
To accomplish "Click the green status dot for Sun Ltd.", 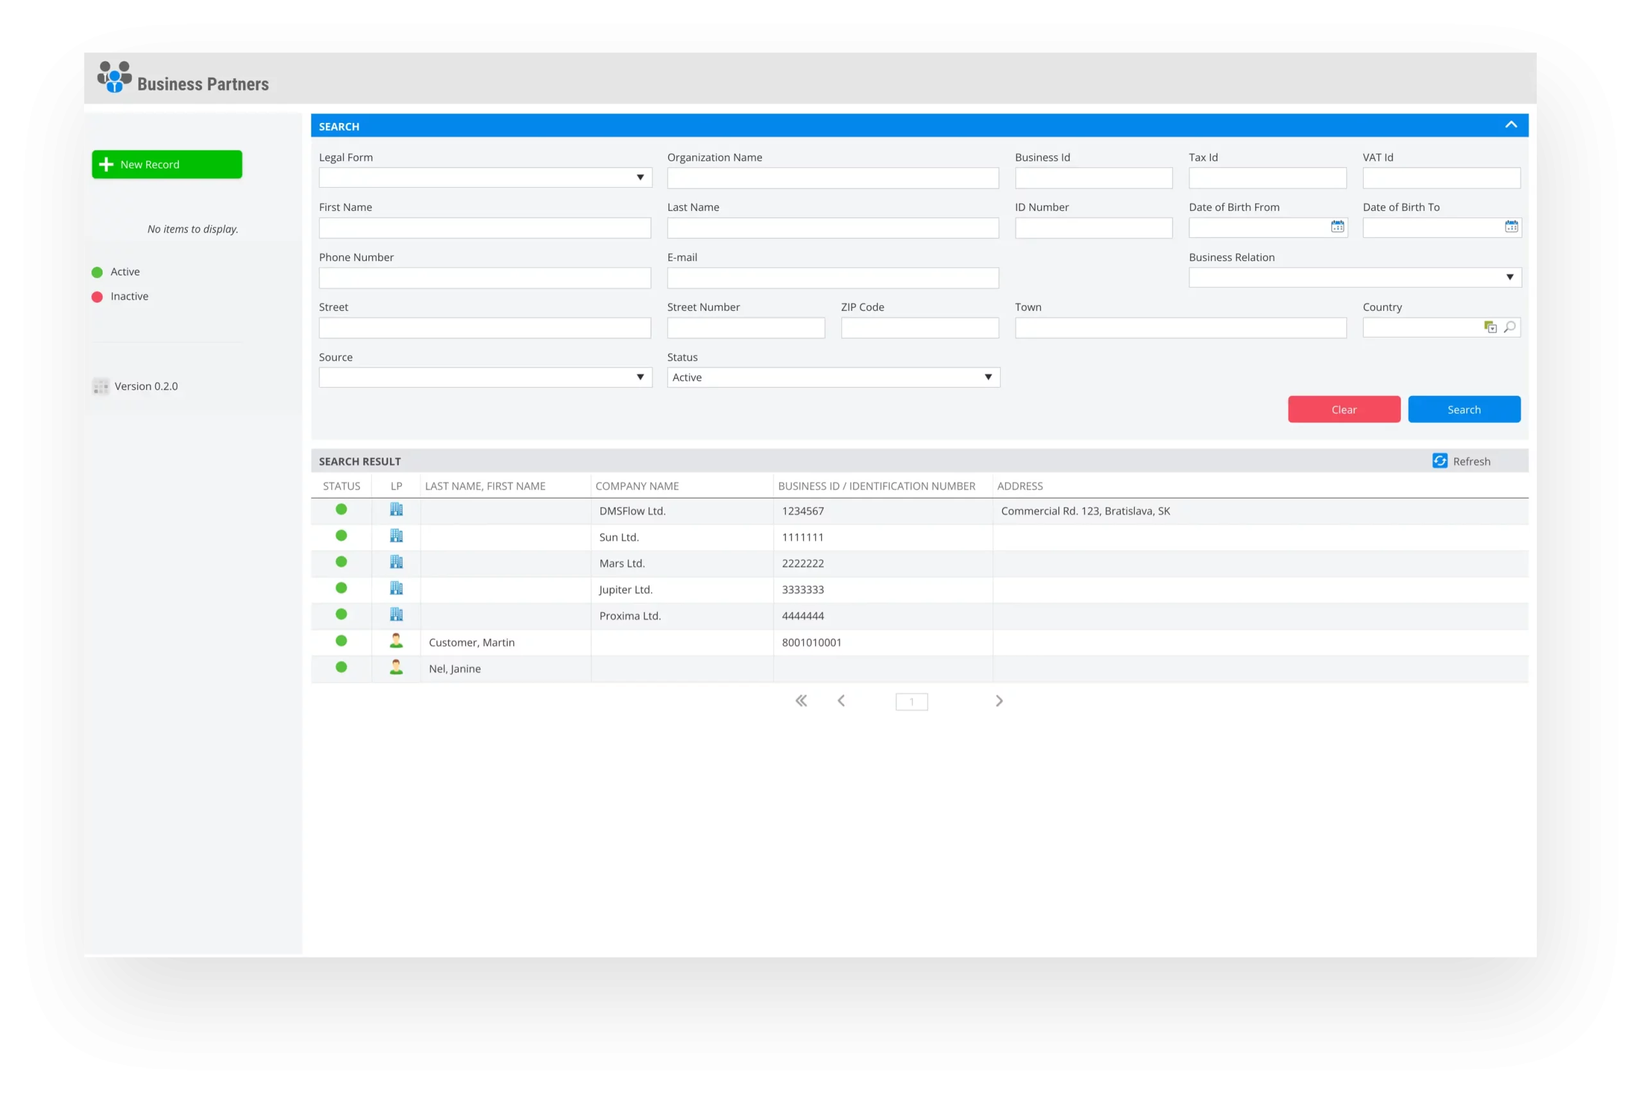I will [x=341, y=536].
